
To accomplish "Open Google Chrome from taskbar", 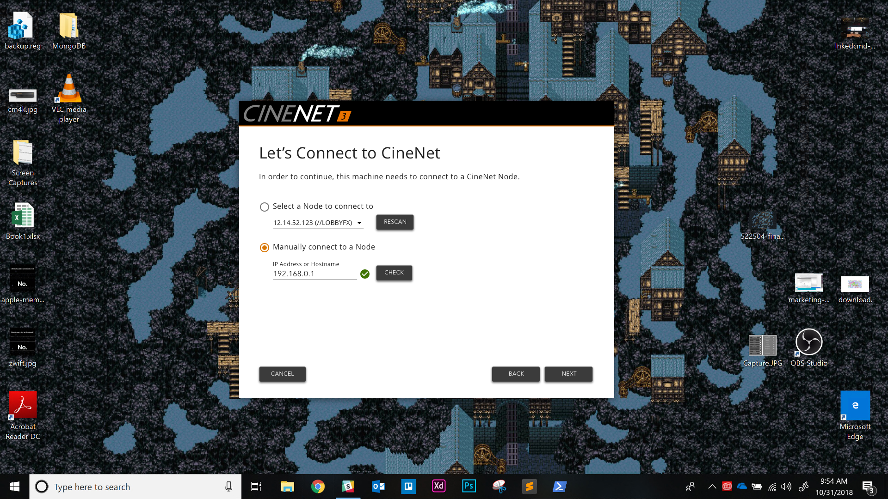I will [318, 487].
